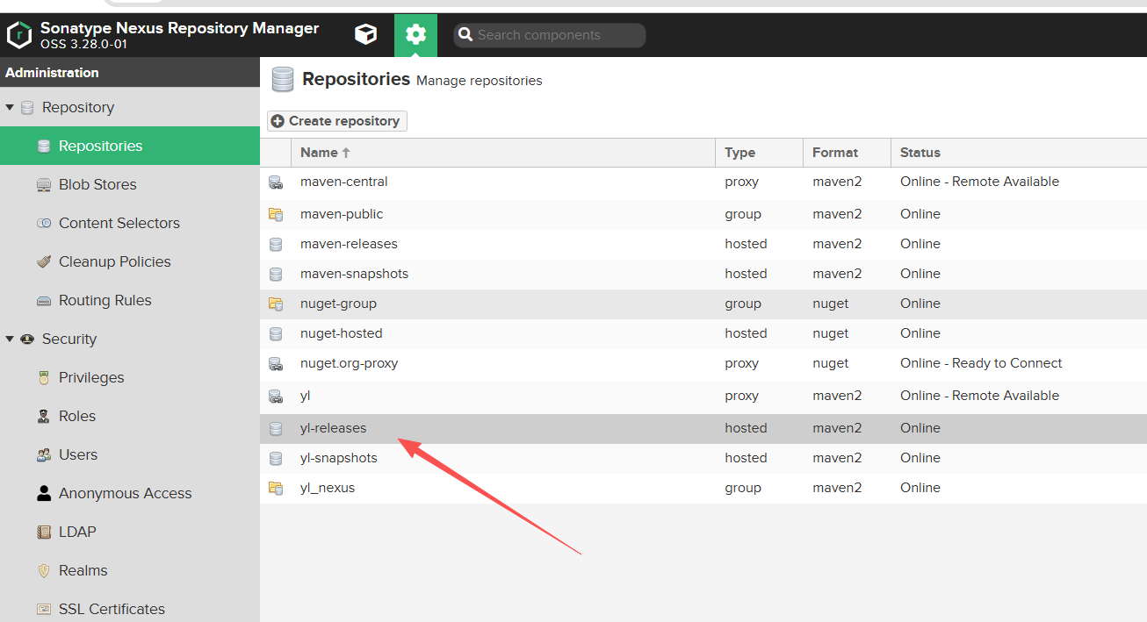The image size is (1147, 622).
Task: Focus the Search components field
Action: coord(550,35)
